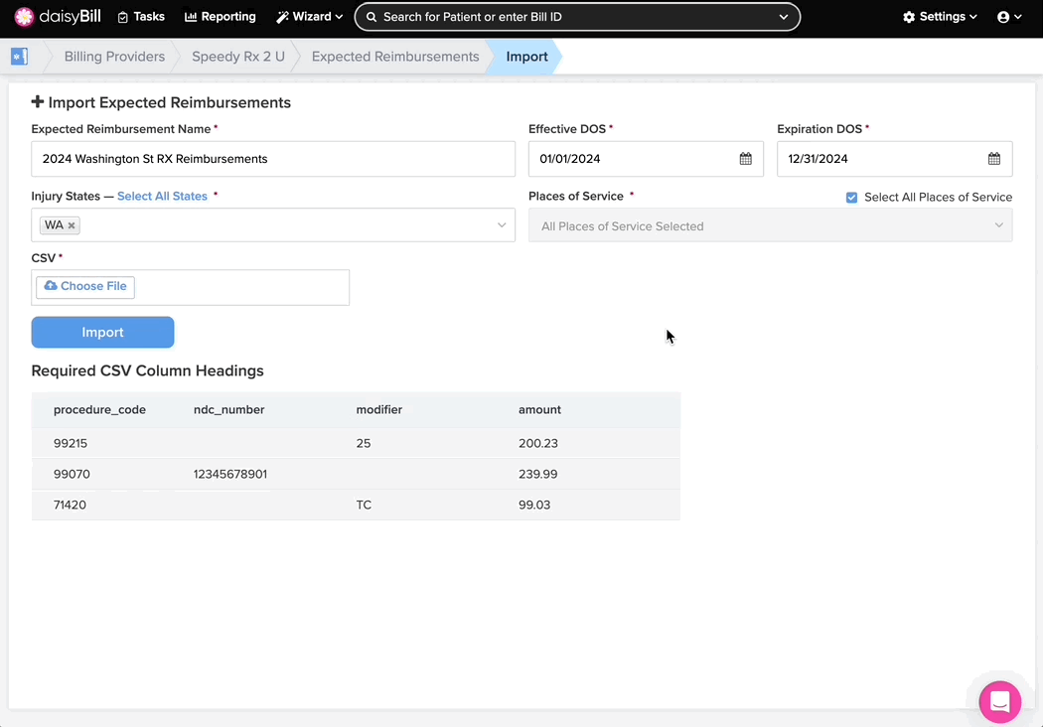Expand the Injury States dropdown
1043x727 pixels.
pyautogui.click(x=502, y=225)
